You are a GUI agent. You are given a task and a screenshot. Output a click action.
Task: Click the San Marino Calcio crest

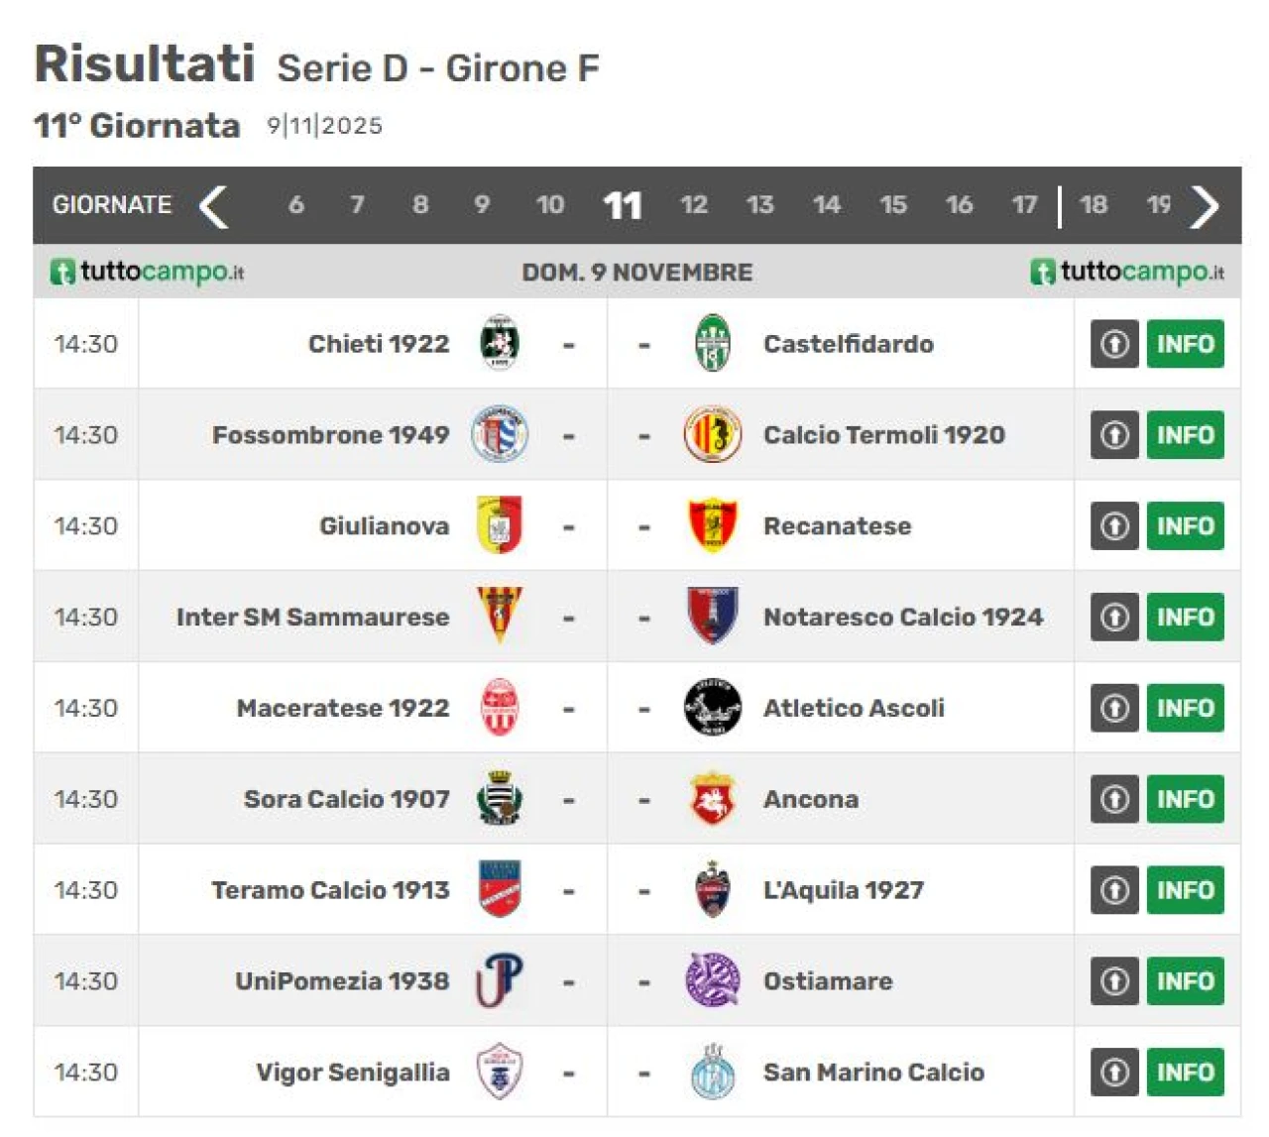click(712, 1072)
